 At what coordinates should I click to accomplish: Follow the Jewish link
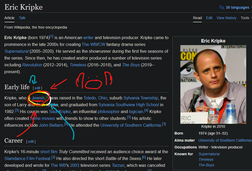[38, 98]
